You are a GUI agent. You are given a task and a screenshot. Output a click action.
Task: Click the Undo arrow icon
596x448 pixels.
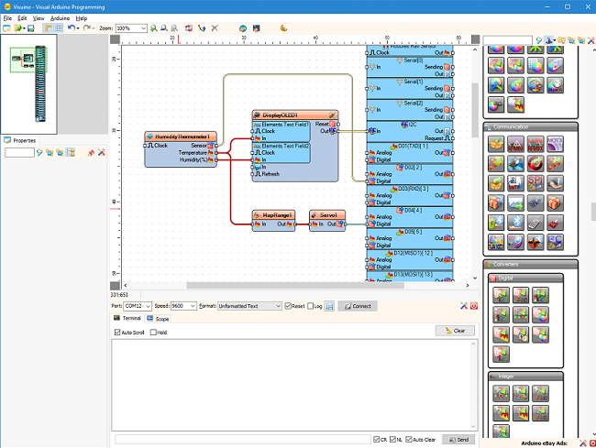click(x=72, y=27)
